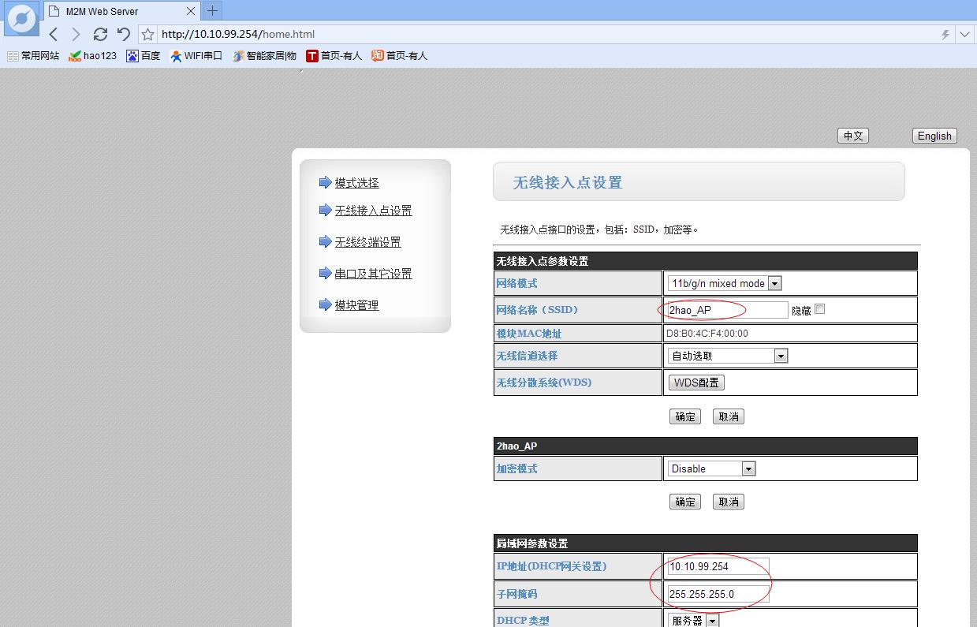Open the hao123 bookmark

click(x=92, y=56)
